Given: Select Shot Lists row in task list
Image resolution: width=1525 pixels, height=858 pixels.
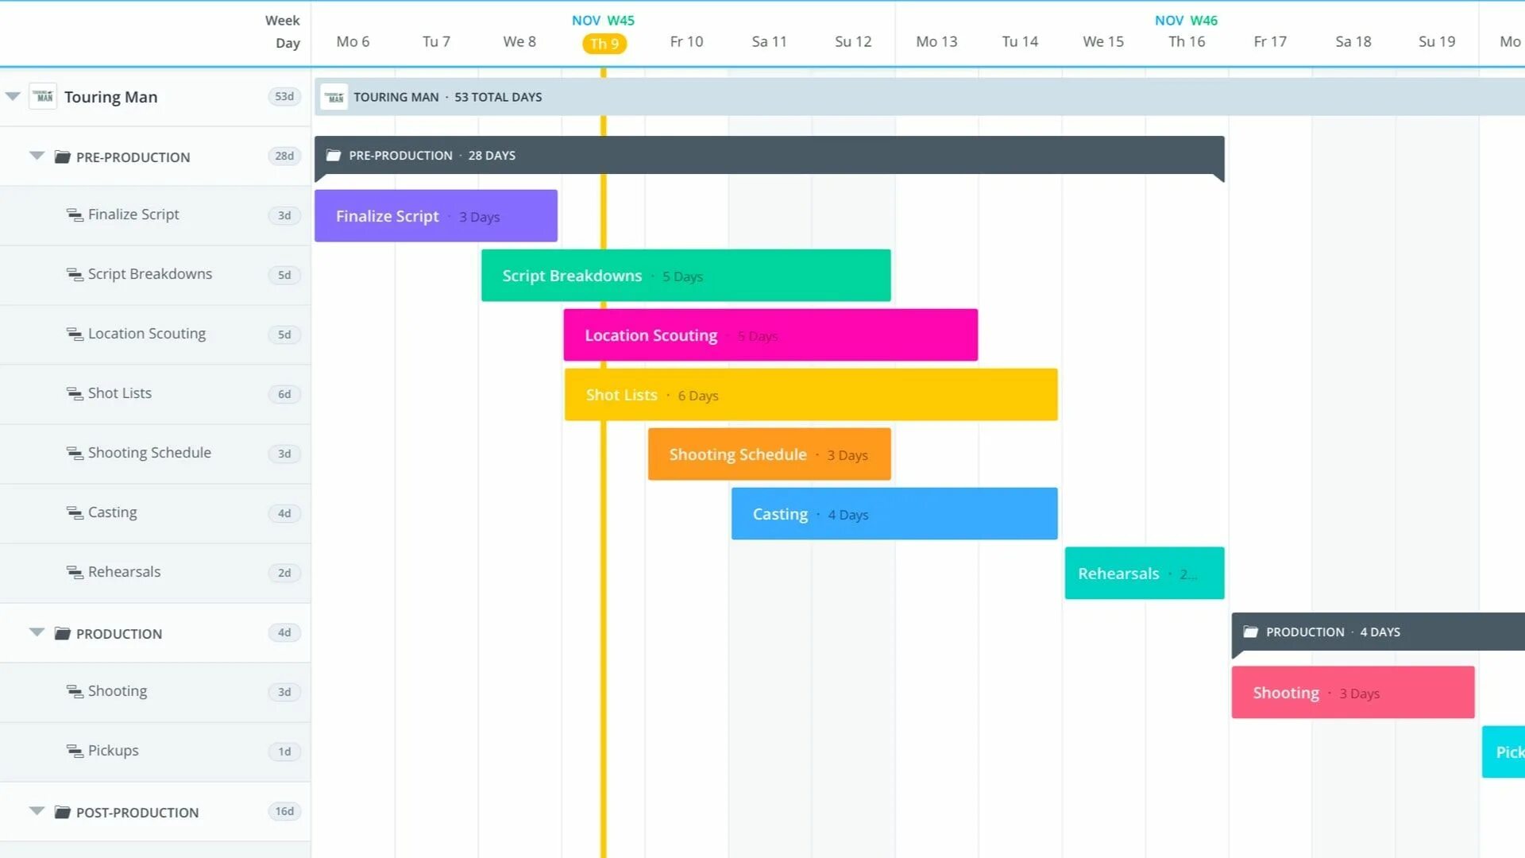Looking at the screenshot, I should 119,393.
